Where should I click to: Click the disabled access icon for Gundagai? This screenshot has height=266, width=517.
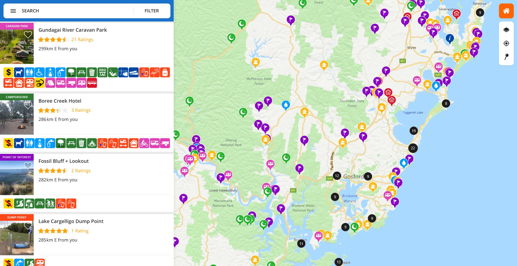point(40,72)
